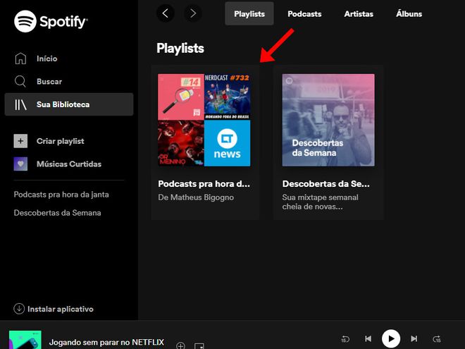Click the Playlists page heading
This screenshot has width=465, height=349.
[180, 48]
